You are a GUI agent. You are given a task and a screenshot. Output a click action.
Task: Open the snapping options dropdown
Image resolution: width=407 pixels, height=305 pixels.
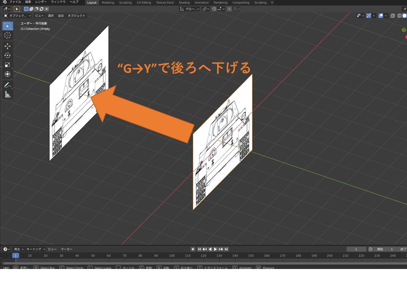coord(221,9)
